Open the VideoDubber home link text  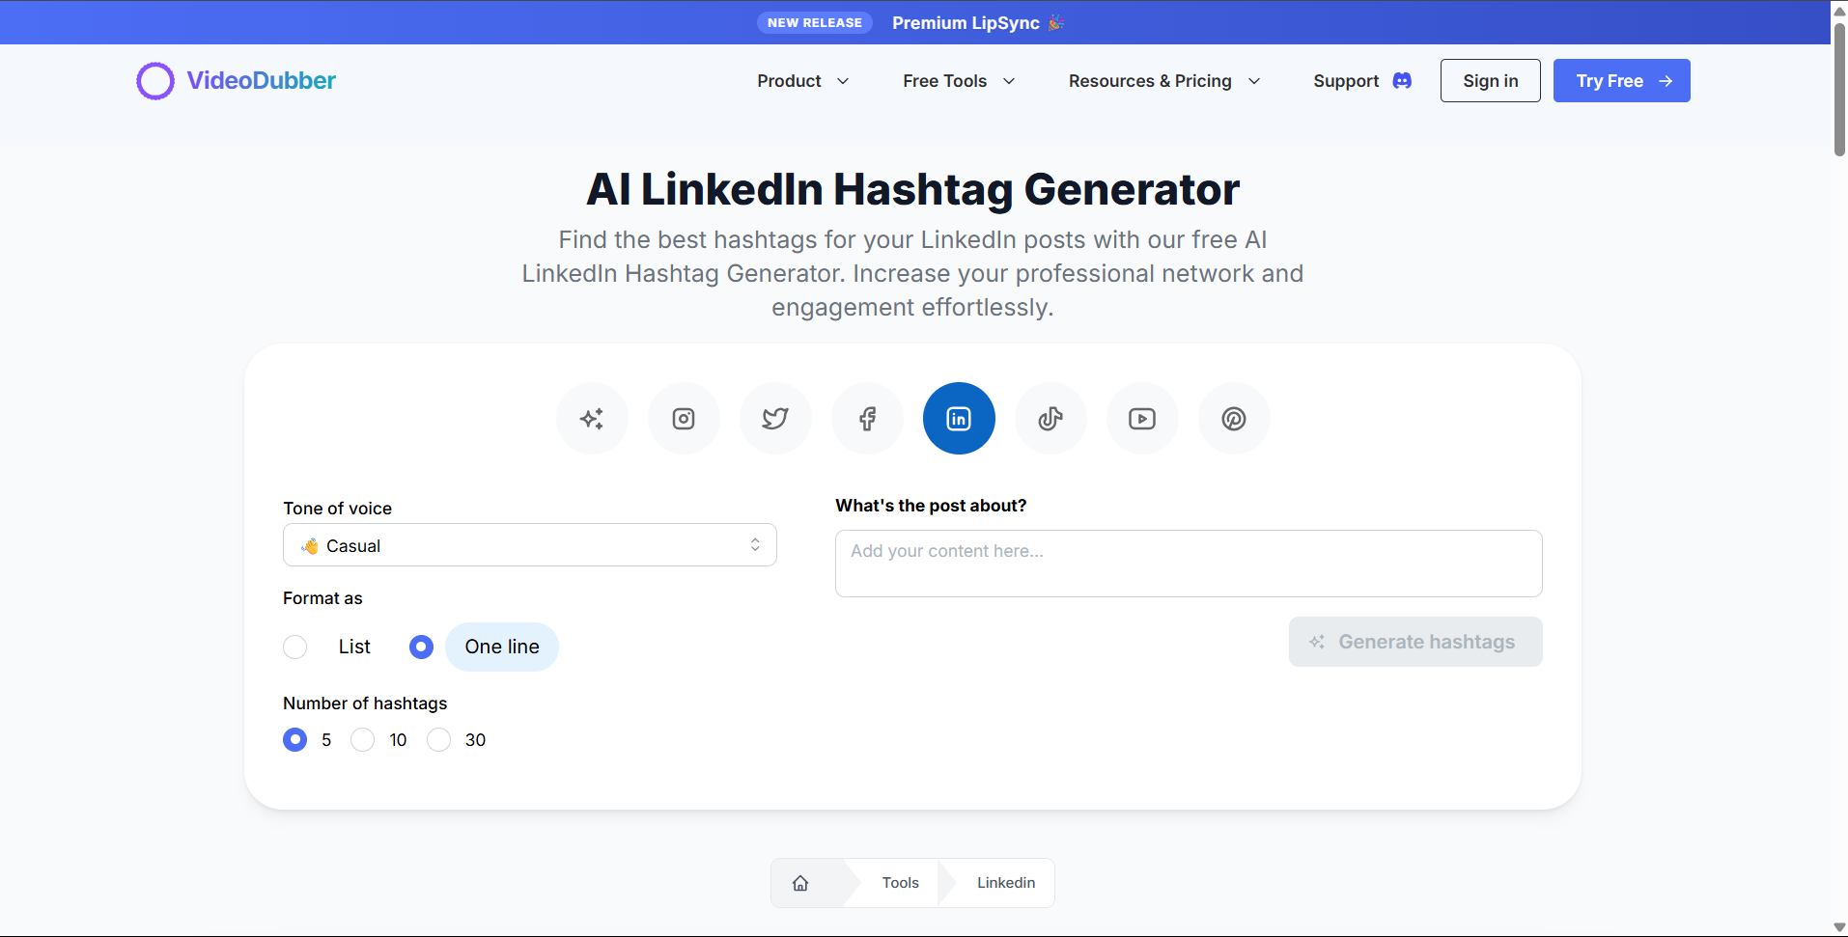[261, 81]
